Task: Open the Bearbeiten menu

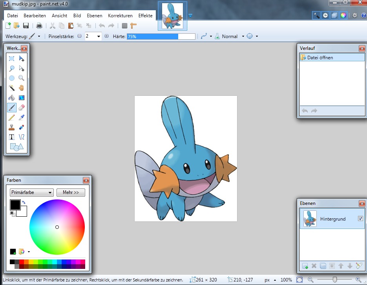Action: click(35, 16)
